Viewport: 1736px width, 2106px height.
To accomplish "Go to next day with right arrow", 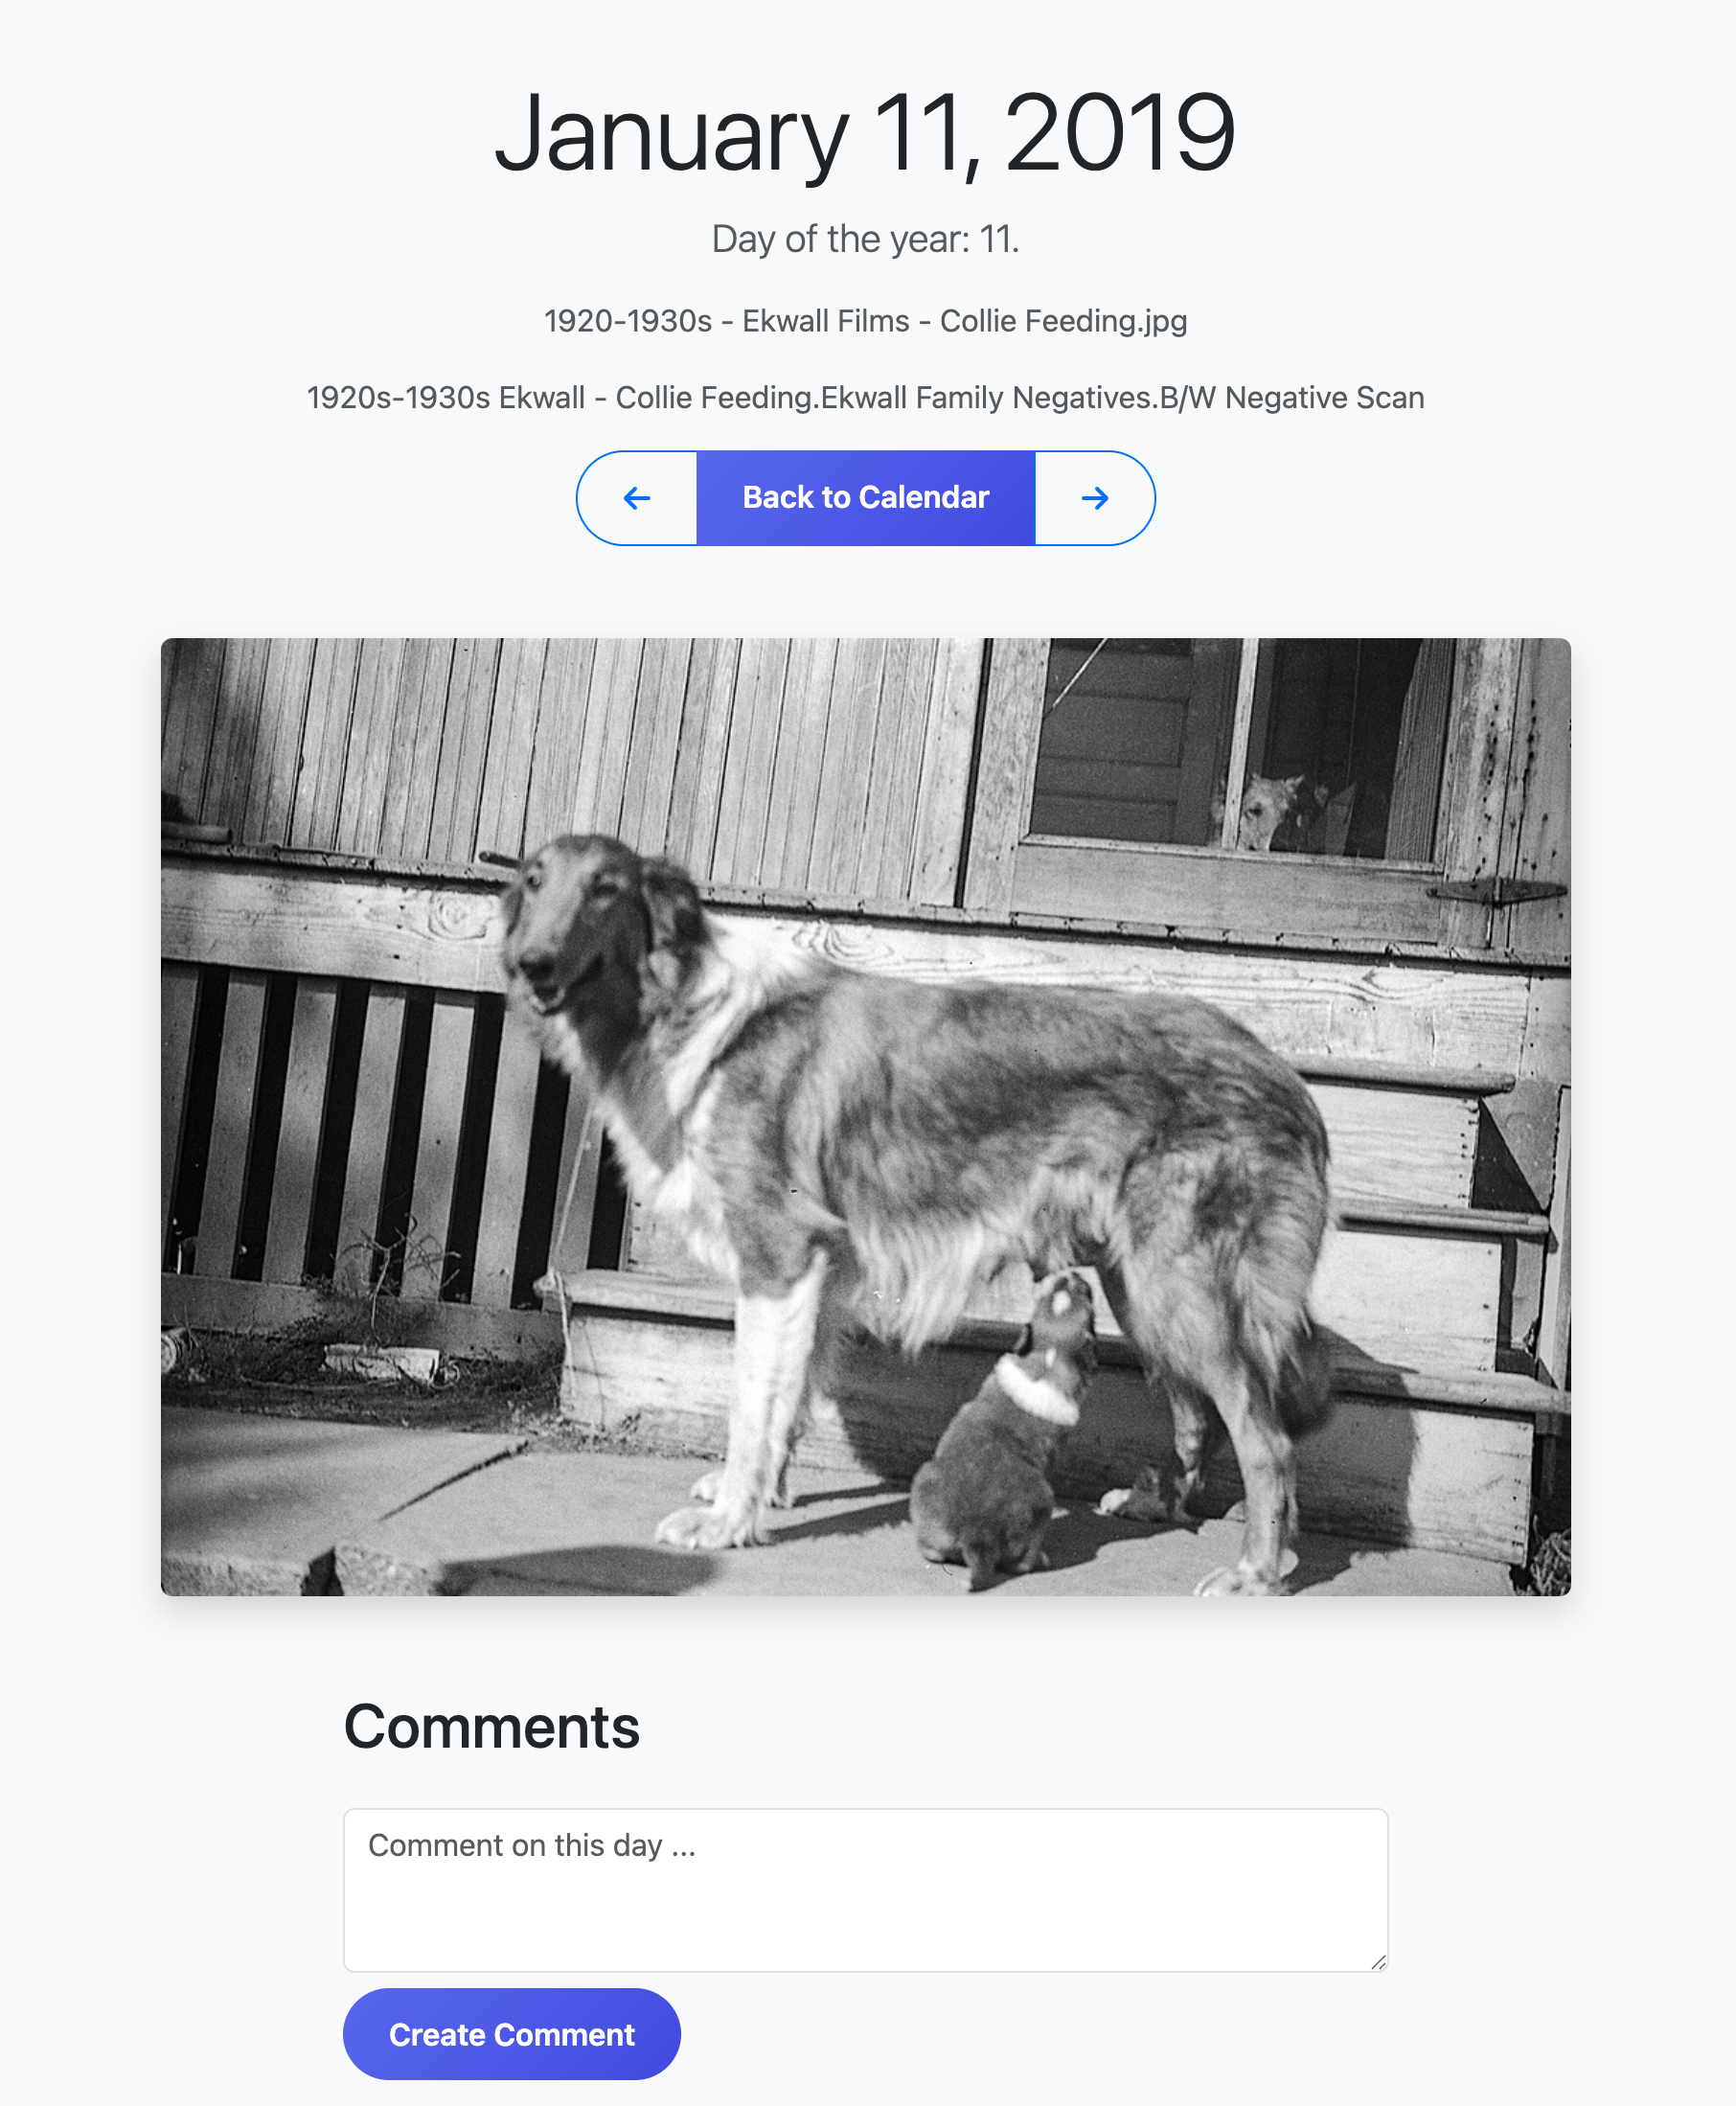I will click(1095, 498).
